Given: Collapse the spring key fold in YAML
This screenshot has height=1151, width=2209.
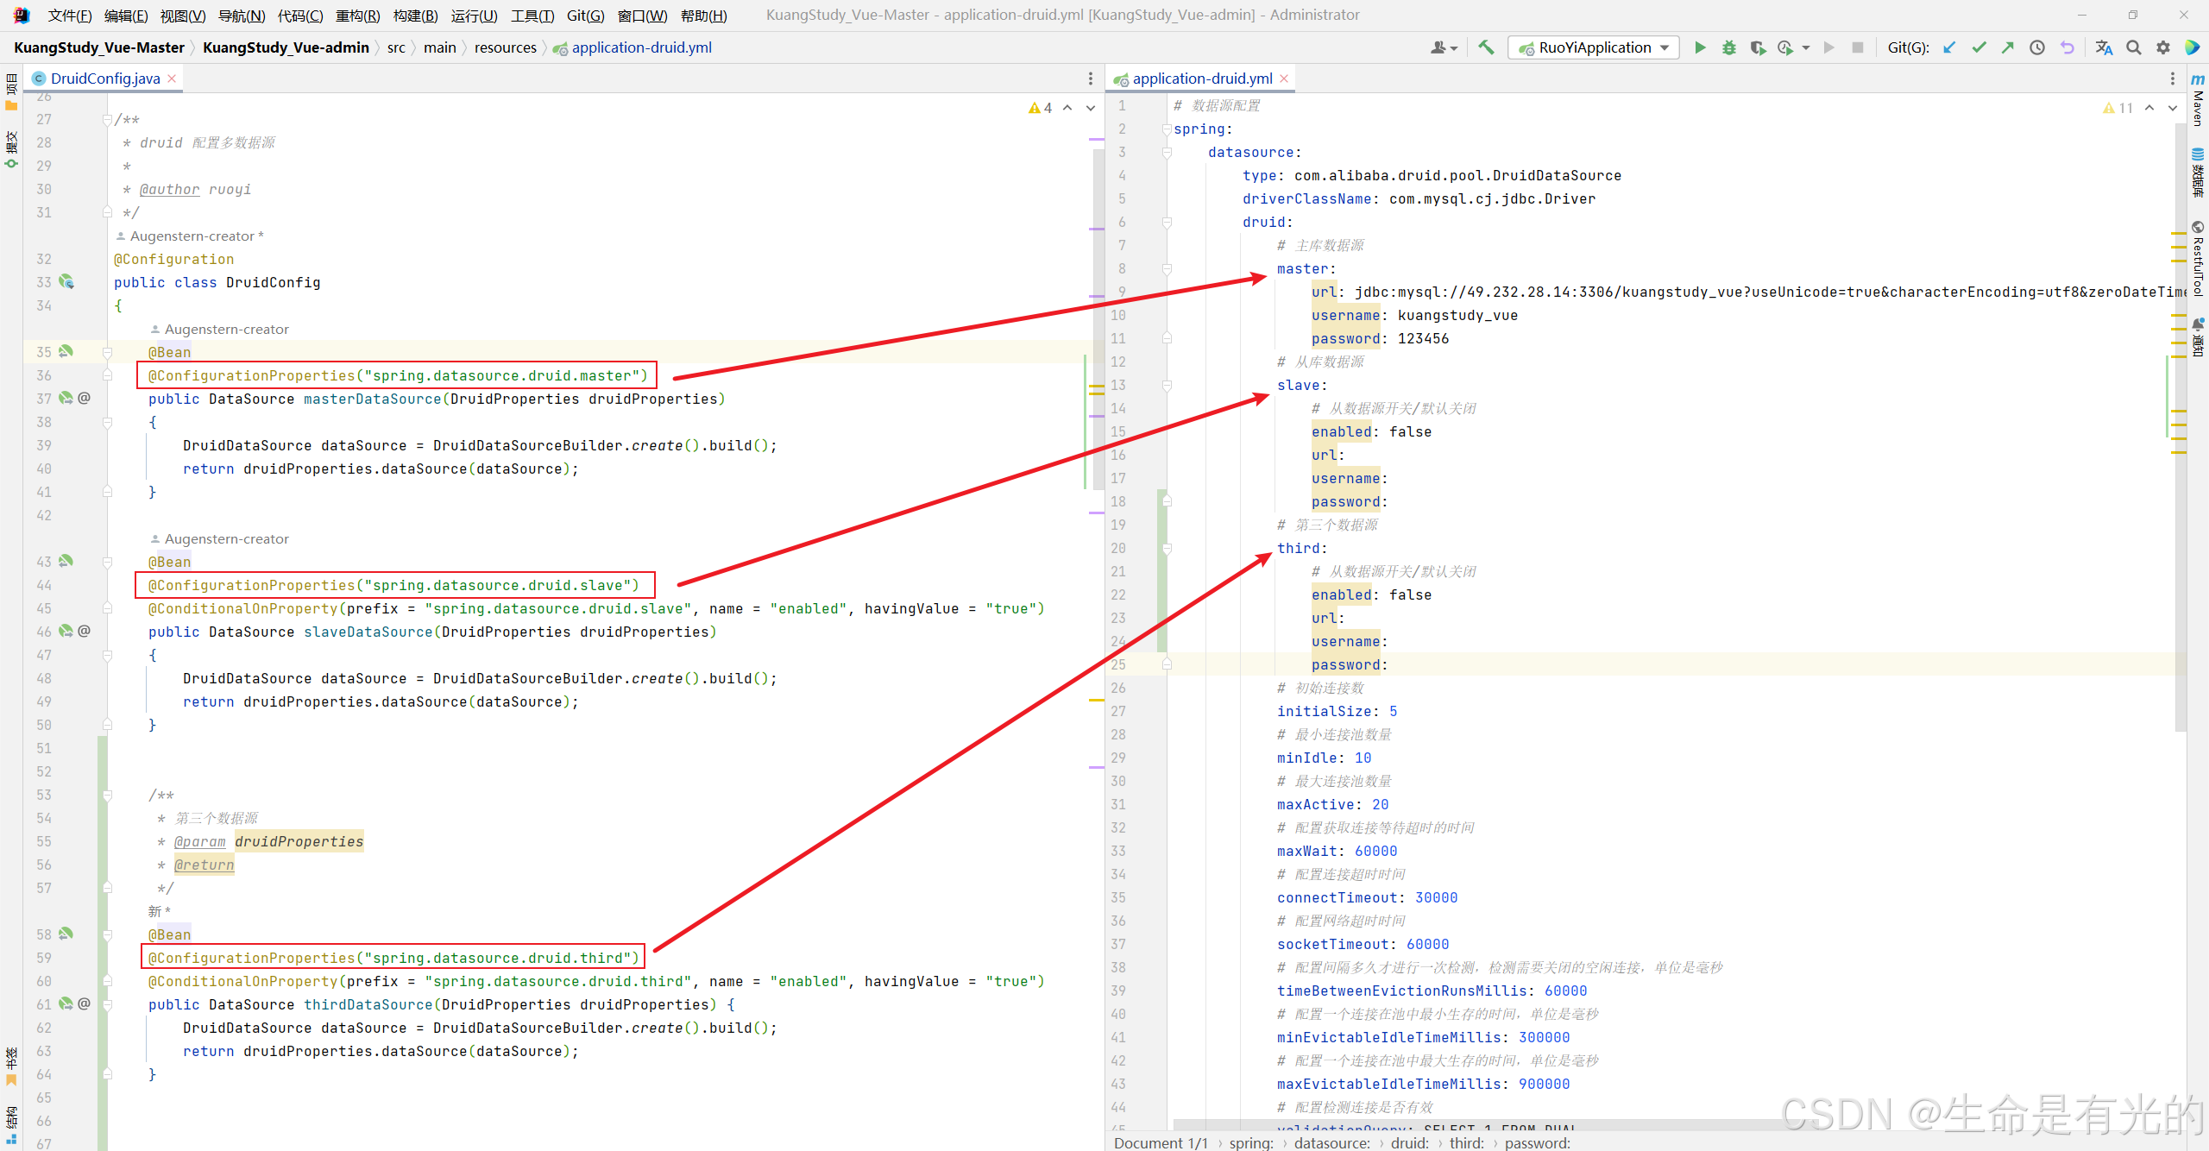Looking at the screenshot, I should click(x=1167, y=129).
